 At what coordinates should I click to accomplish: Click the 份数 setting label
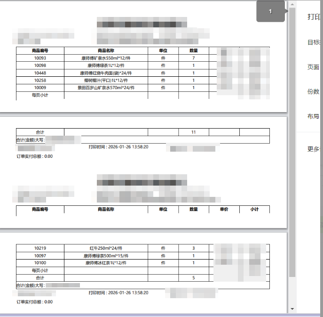pyautogui.click(x=313, y=91)
